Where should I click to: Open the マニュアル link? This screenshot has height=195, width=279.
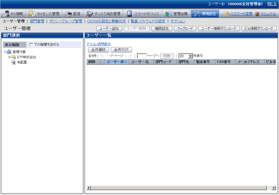tap(268, 14)
